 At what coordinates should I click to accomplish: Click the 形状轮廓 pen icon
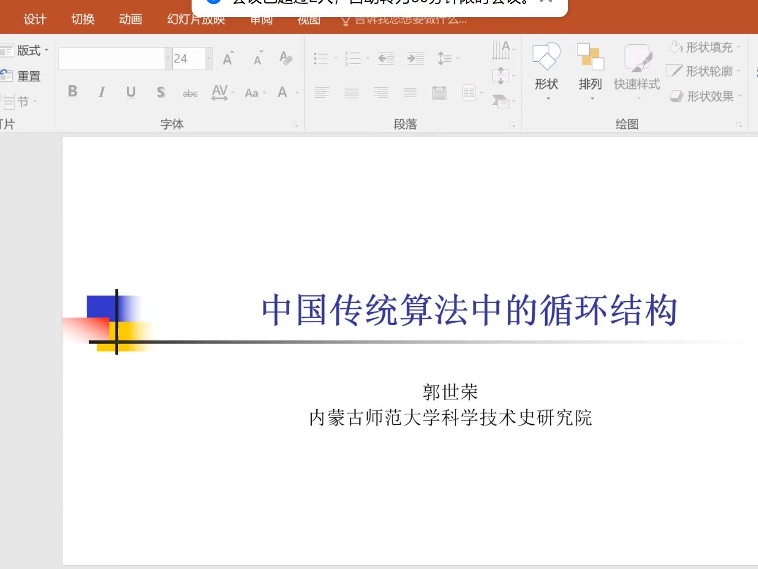coord(674,71)
